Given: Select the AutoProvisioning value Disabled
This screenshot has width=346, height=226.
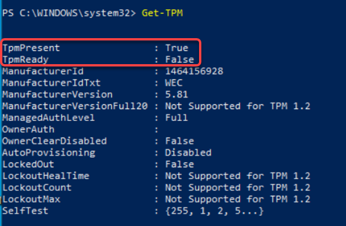Looking at the screenshot, I should [x=189, y=153].
